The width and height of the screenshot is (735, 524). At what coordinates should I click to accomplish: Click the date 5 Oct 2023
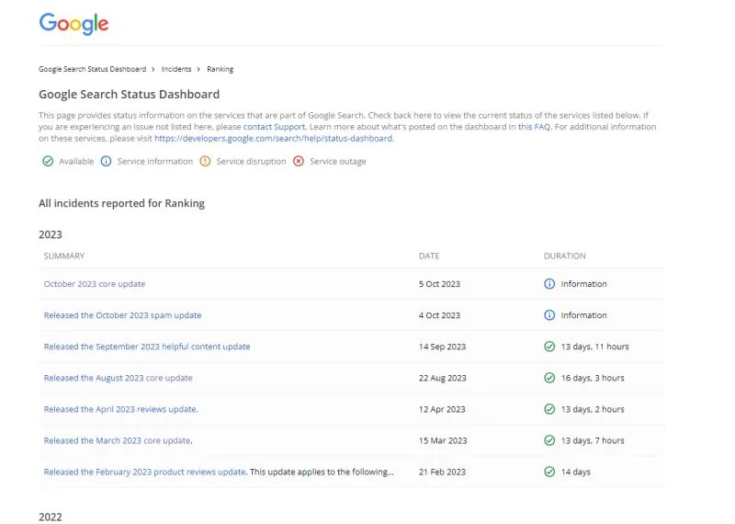(439, 284)
